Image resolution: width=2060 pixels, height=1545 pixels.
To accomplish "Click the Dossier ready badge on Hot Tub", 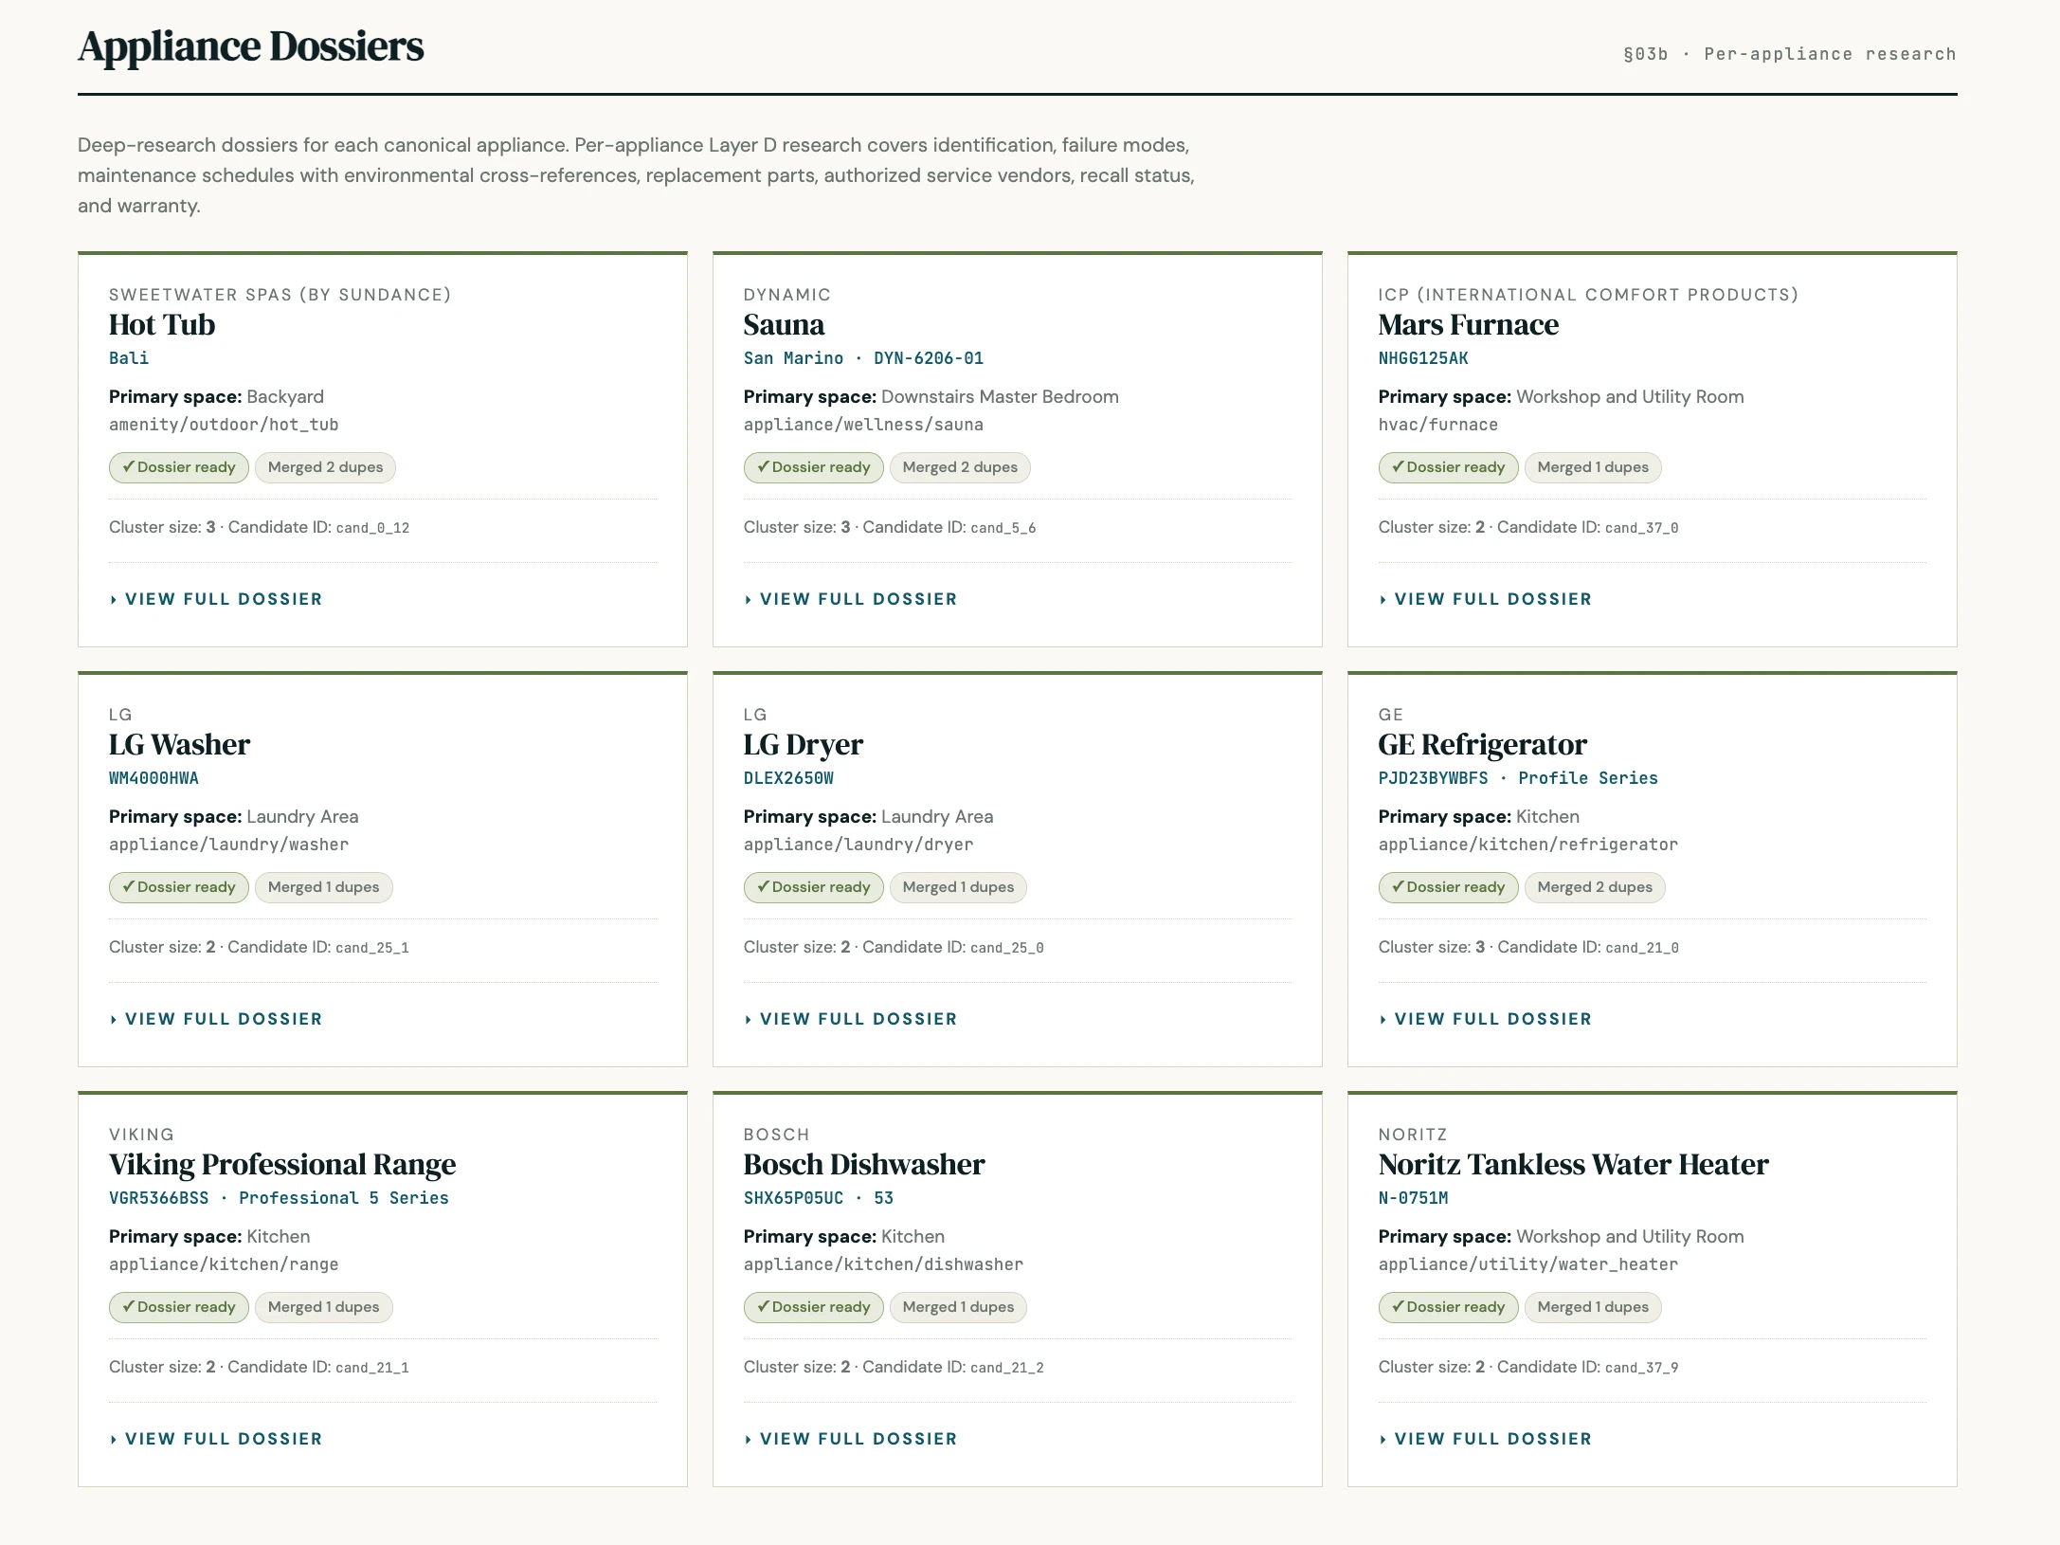I will click(179, 467).
